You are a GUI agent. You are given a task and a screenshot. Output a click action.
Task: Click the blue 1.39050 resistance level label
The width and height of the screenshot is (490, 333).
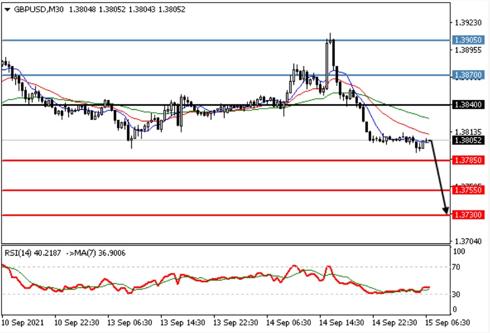(x=468, y=40)
